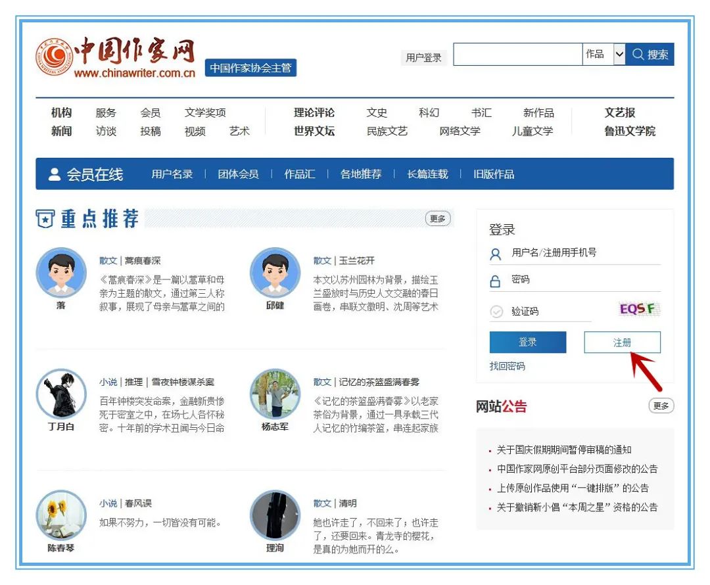Click the magnifier search button

coord(650,55)
